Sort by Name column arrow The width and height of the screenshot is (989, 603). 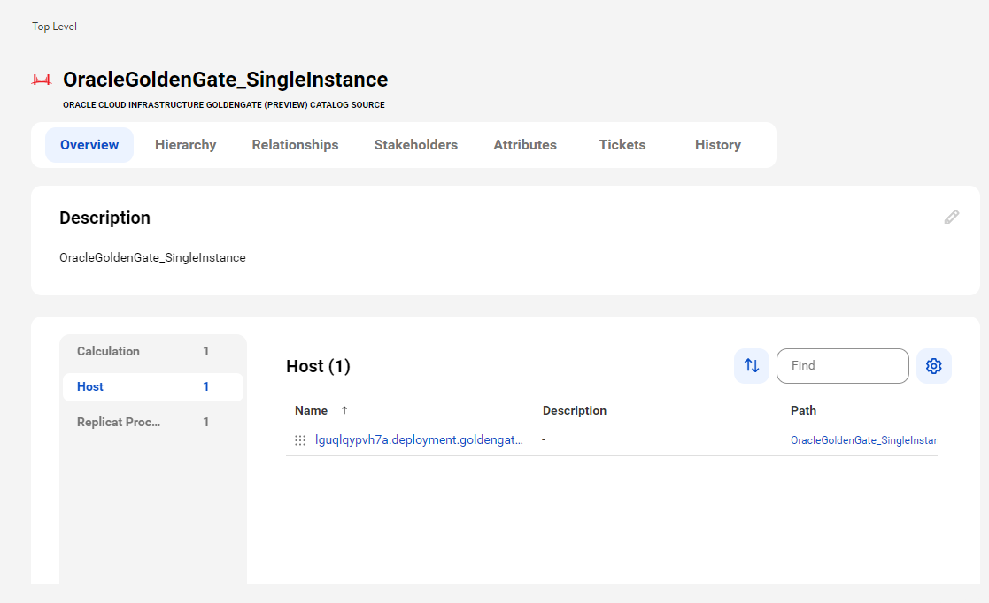(344, 410)
